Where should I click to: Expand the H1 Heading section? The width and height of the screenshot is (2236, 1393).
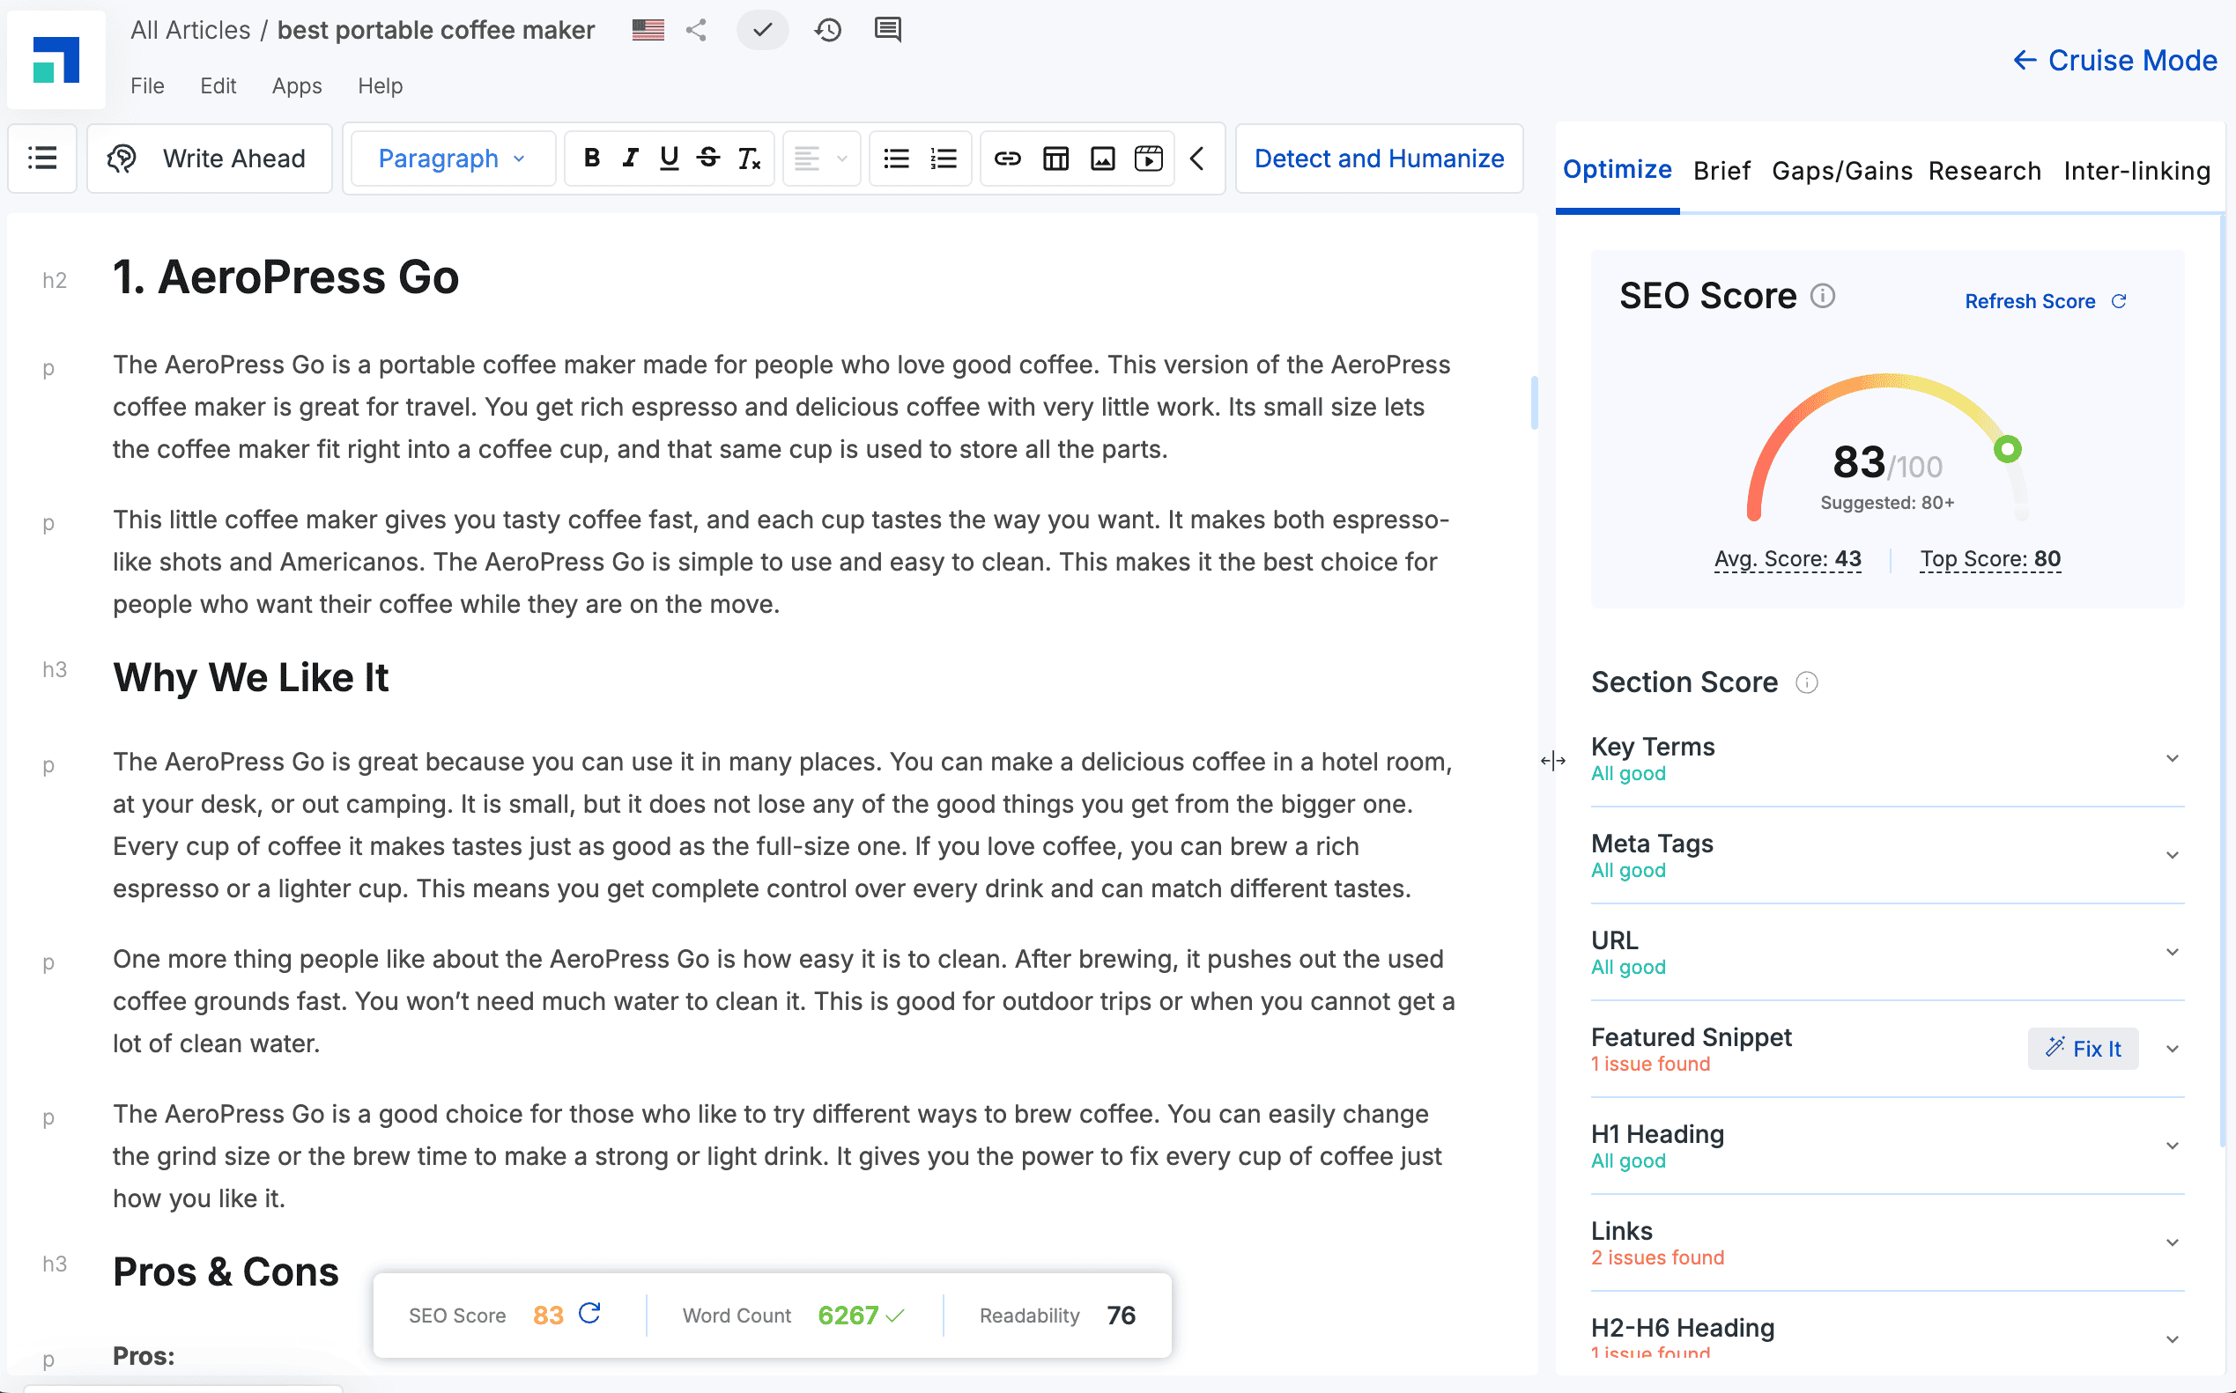2173,1146
